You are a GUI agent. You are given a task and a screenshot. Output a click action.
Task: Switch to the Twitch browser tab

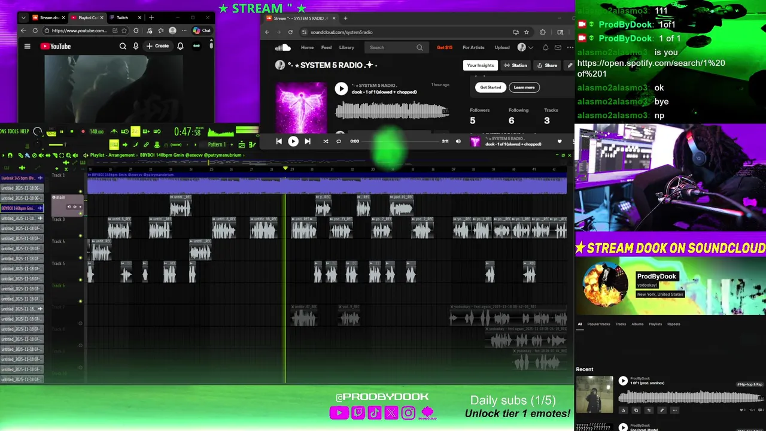coord(126,17)
